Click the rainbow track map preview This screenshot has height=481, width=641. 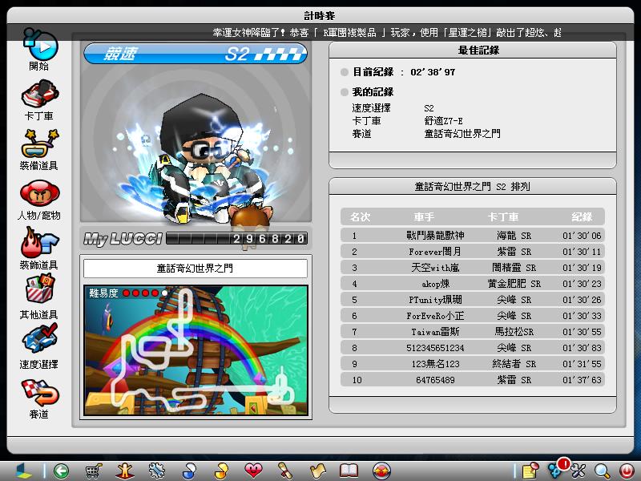pyautogui.click(x=195, y=350)
